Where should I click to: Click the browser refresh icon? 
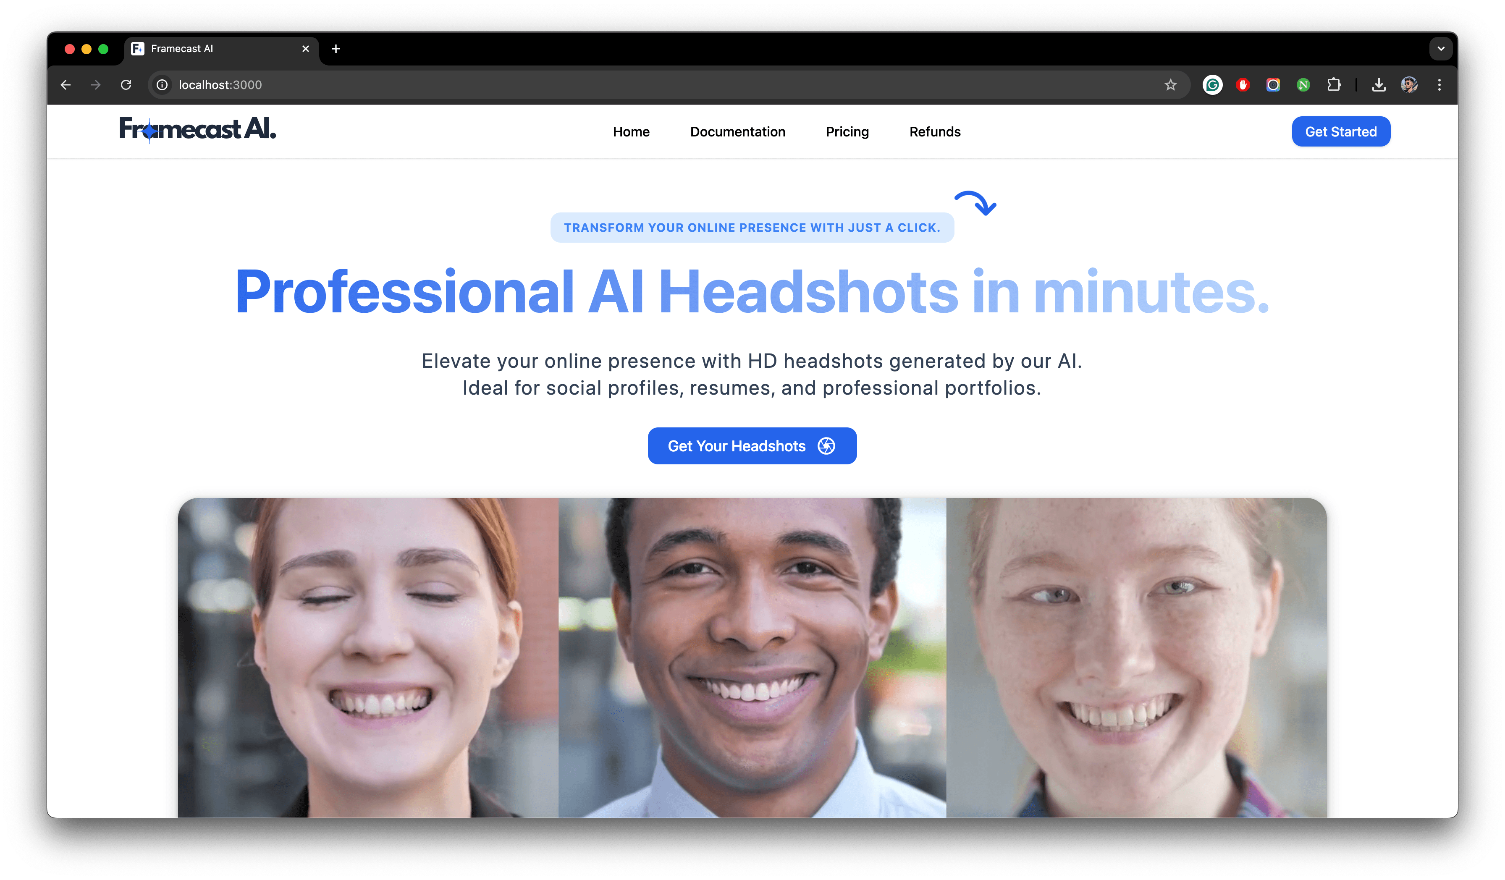tap(125, 85)
